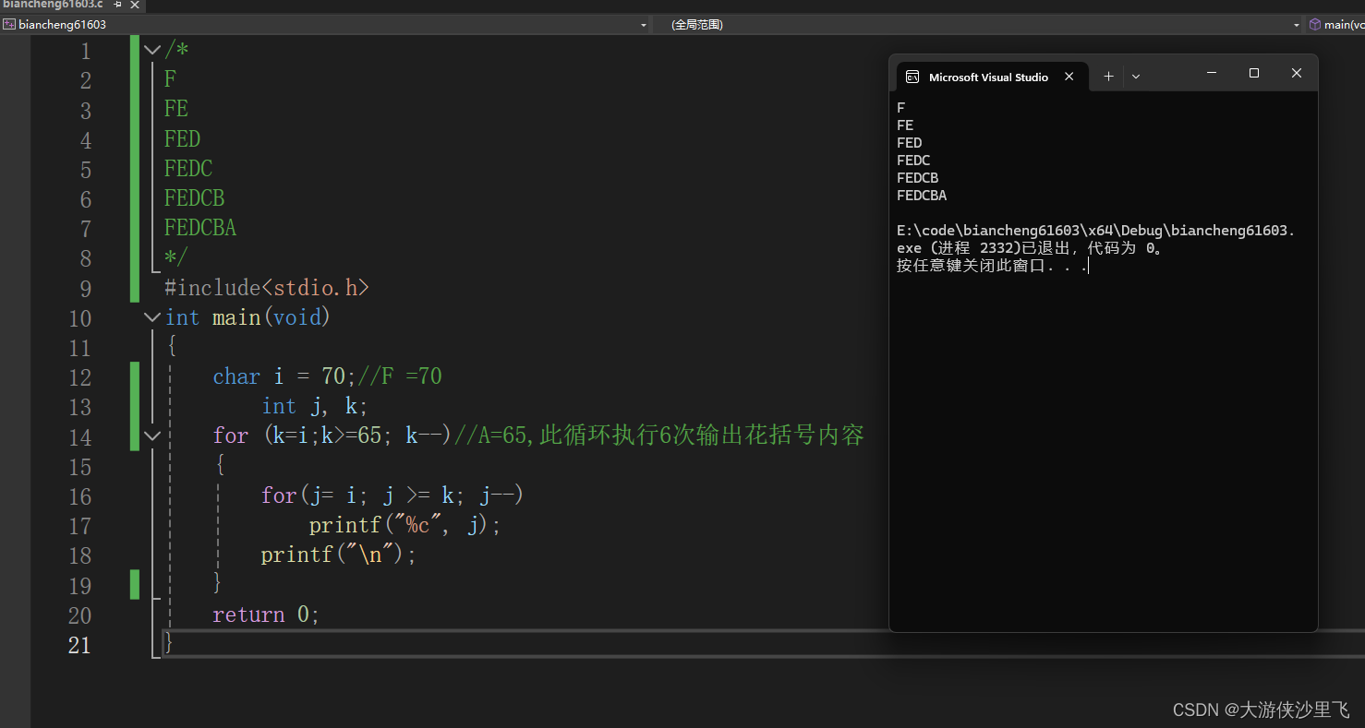Click 'FEDCBA' comment text on line 7
This screenshot has height=728, width=1365.
point(200,228)
